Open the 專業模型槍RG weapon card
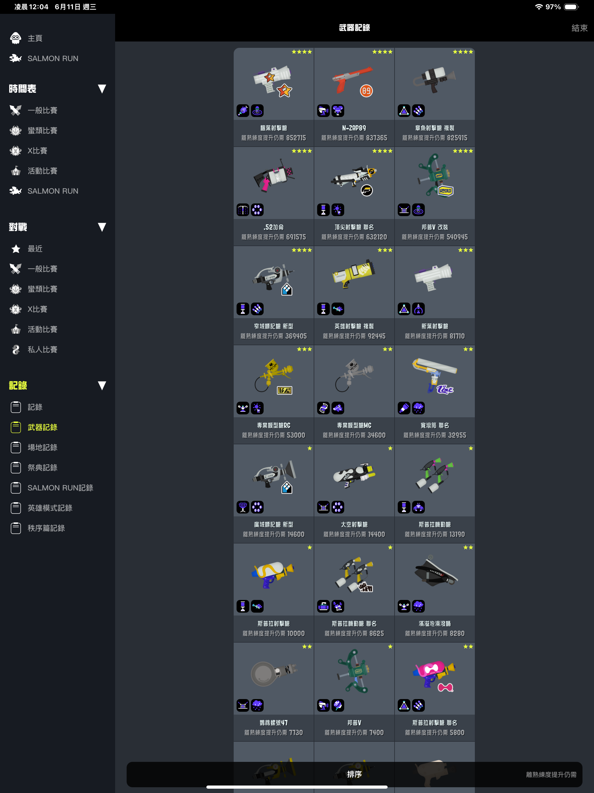Image resolution: width=594 pixels, height=793 pixels. point(274,395)
